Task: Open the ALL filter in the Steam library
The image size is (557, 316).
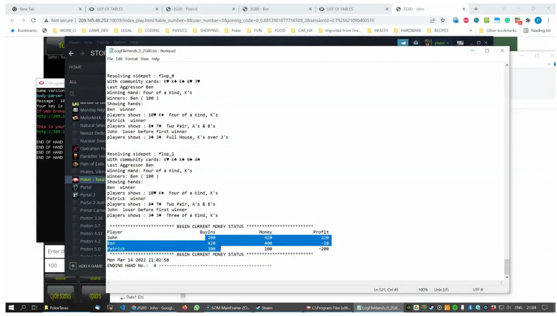Action: pos(73,82)
